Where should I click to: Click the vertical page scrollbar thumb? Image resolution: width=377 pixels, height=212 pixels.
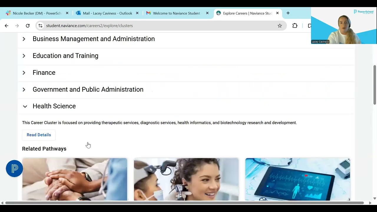(375, 85)
